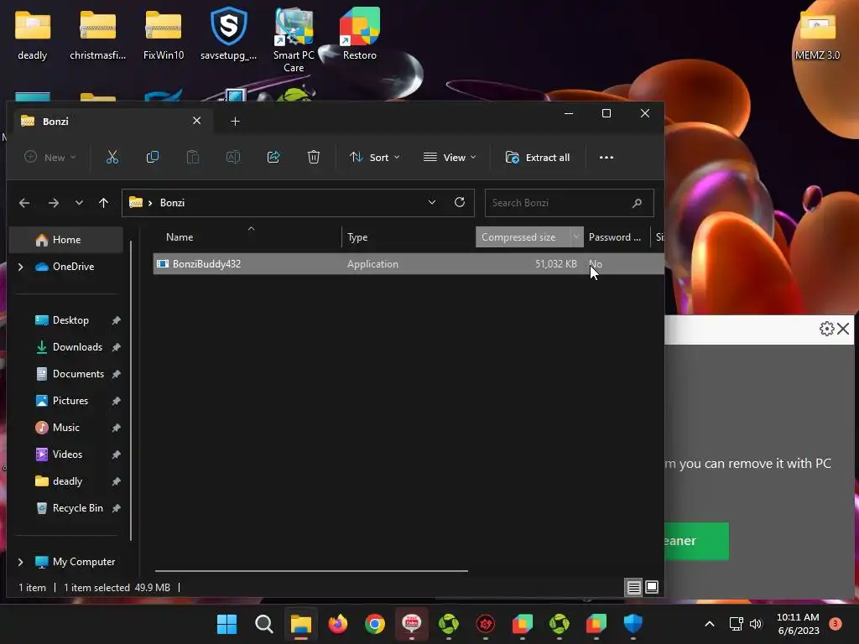The image size is (859, 644).
Task: Click the Extract all button
Action: 538,158
